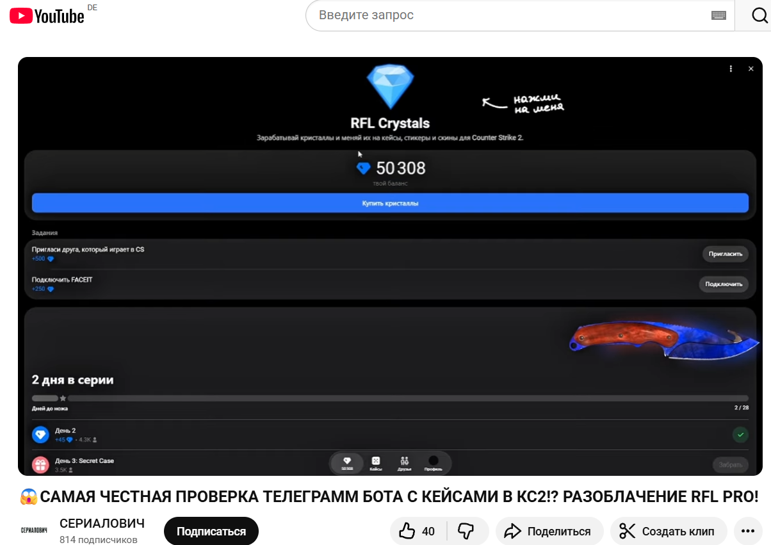771x545 pixels.
Task: Click the big blue diamond image
Action: coord(390,86)
